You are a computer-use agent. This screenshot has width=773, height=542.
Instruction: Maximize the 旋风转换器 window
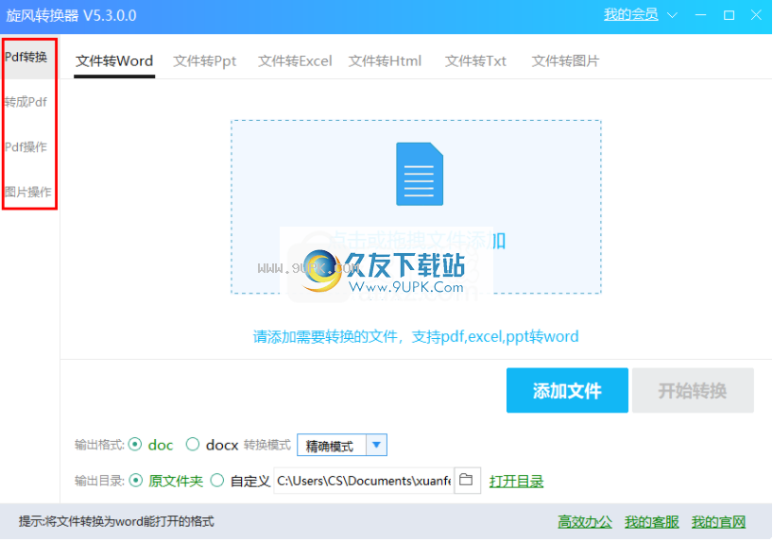coord(729,15)
